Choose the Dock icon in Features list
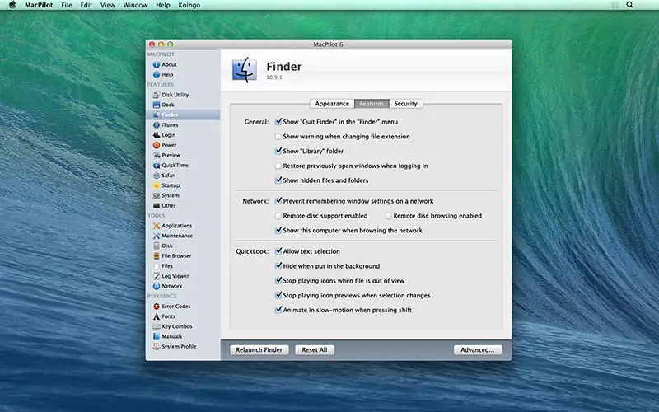Image resolution: width=659 pixels, height=412 pixels. [157, 105]
